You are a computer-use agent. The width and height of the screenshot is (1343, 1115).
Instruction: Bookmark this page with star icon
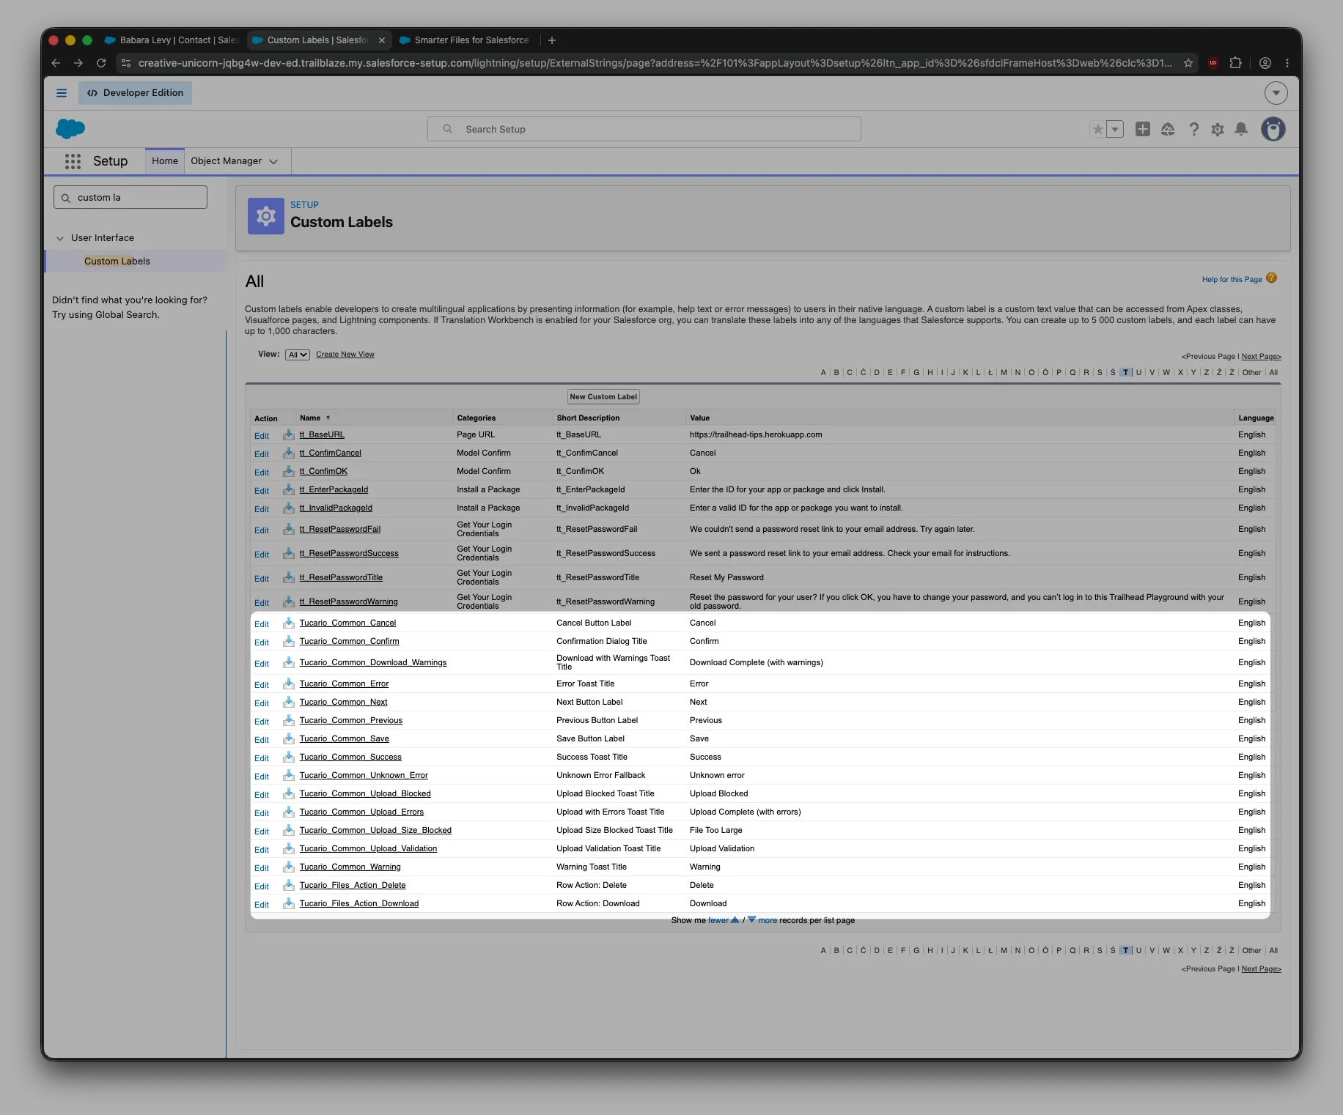pos(1188,63)
